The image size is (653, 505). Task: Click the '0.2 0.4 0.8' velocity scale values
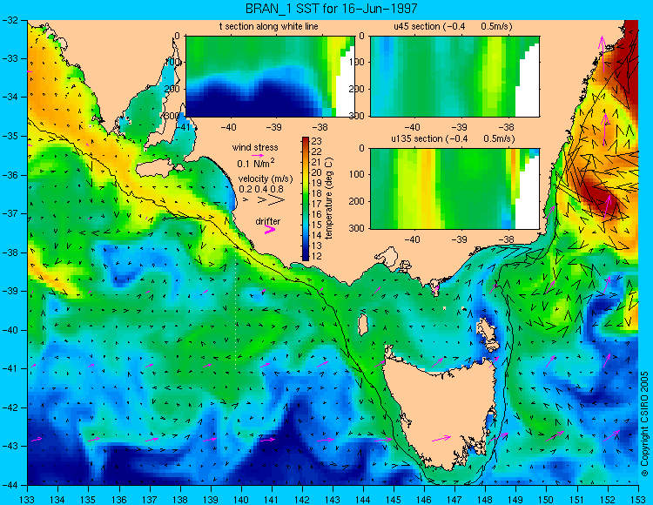pyautogui.click(x=261, y=189)
